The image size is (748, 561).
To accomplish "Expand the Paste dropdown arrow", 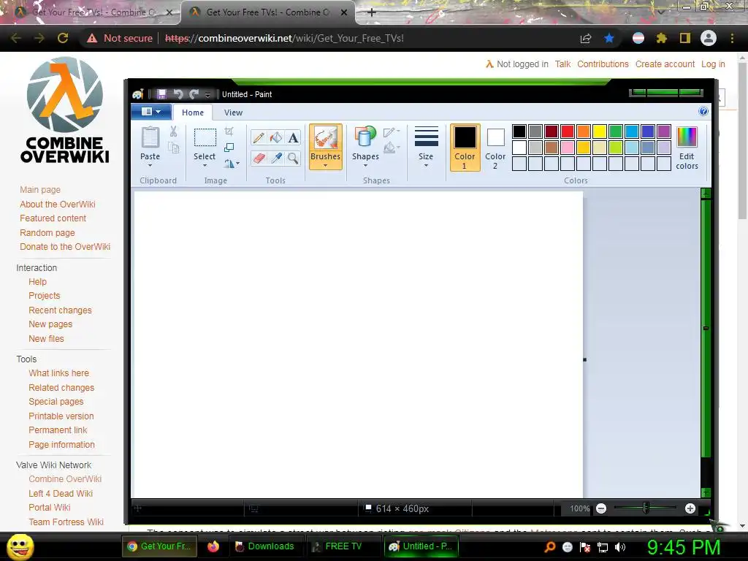I will pos(150,166).
